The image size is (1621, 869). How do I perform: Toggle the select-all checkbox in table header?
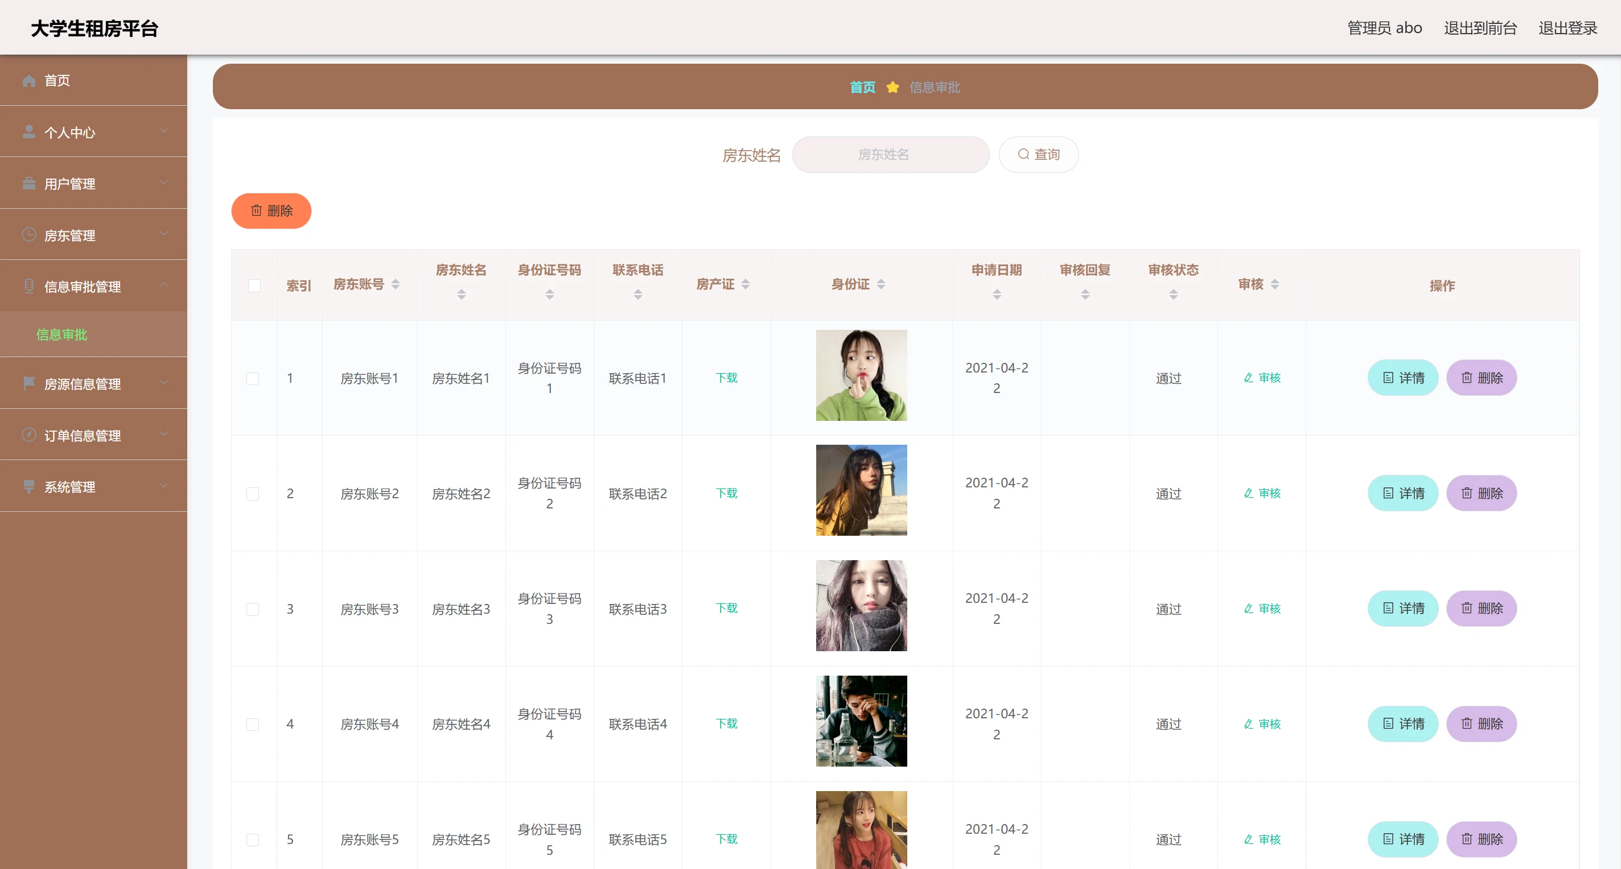click(x=254, y=285)
